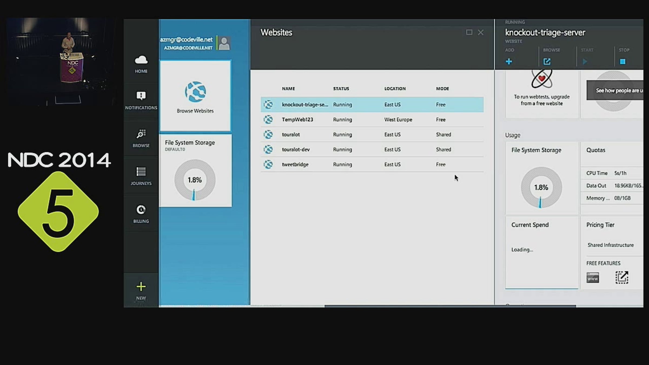Click the Pricing Tier heading

(x=600, y=225)
